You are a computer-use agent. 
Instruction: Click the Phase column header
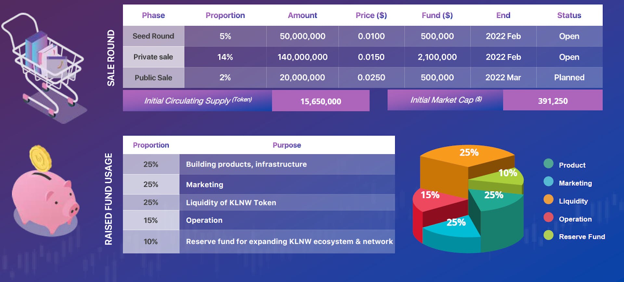[x=153, y=15]
